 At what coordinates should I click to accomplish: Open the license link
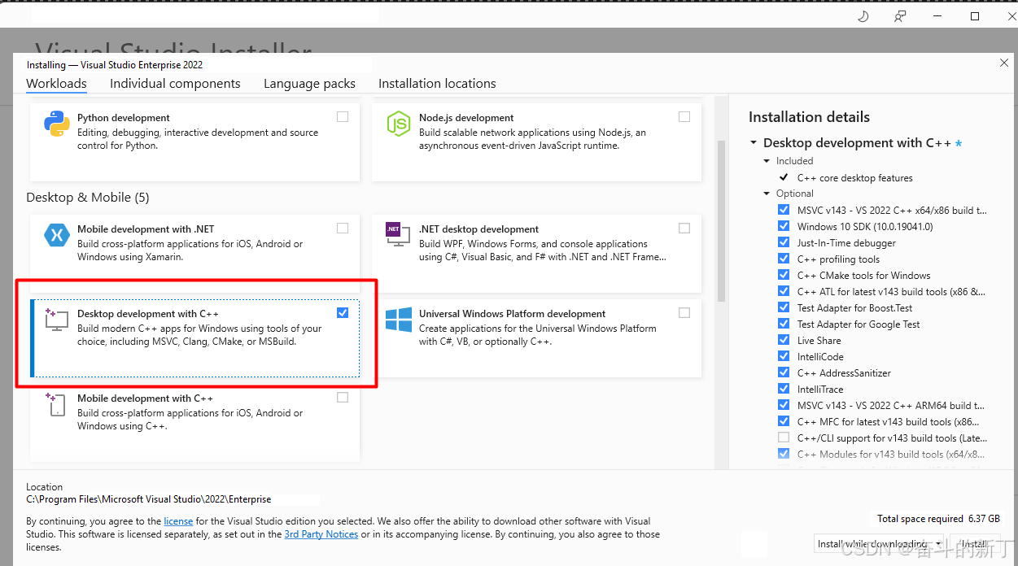178,521
